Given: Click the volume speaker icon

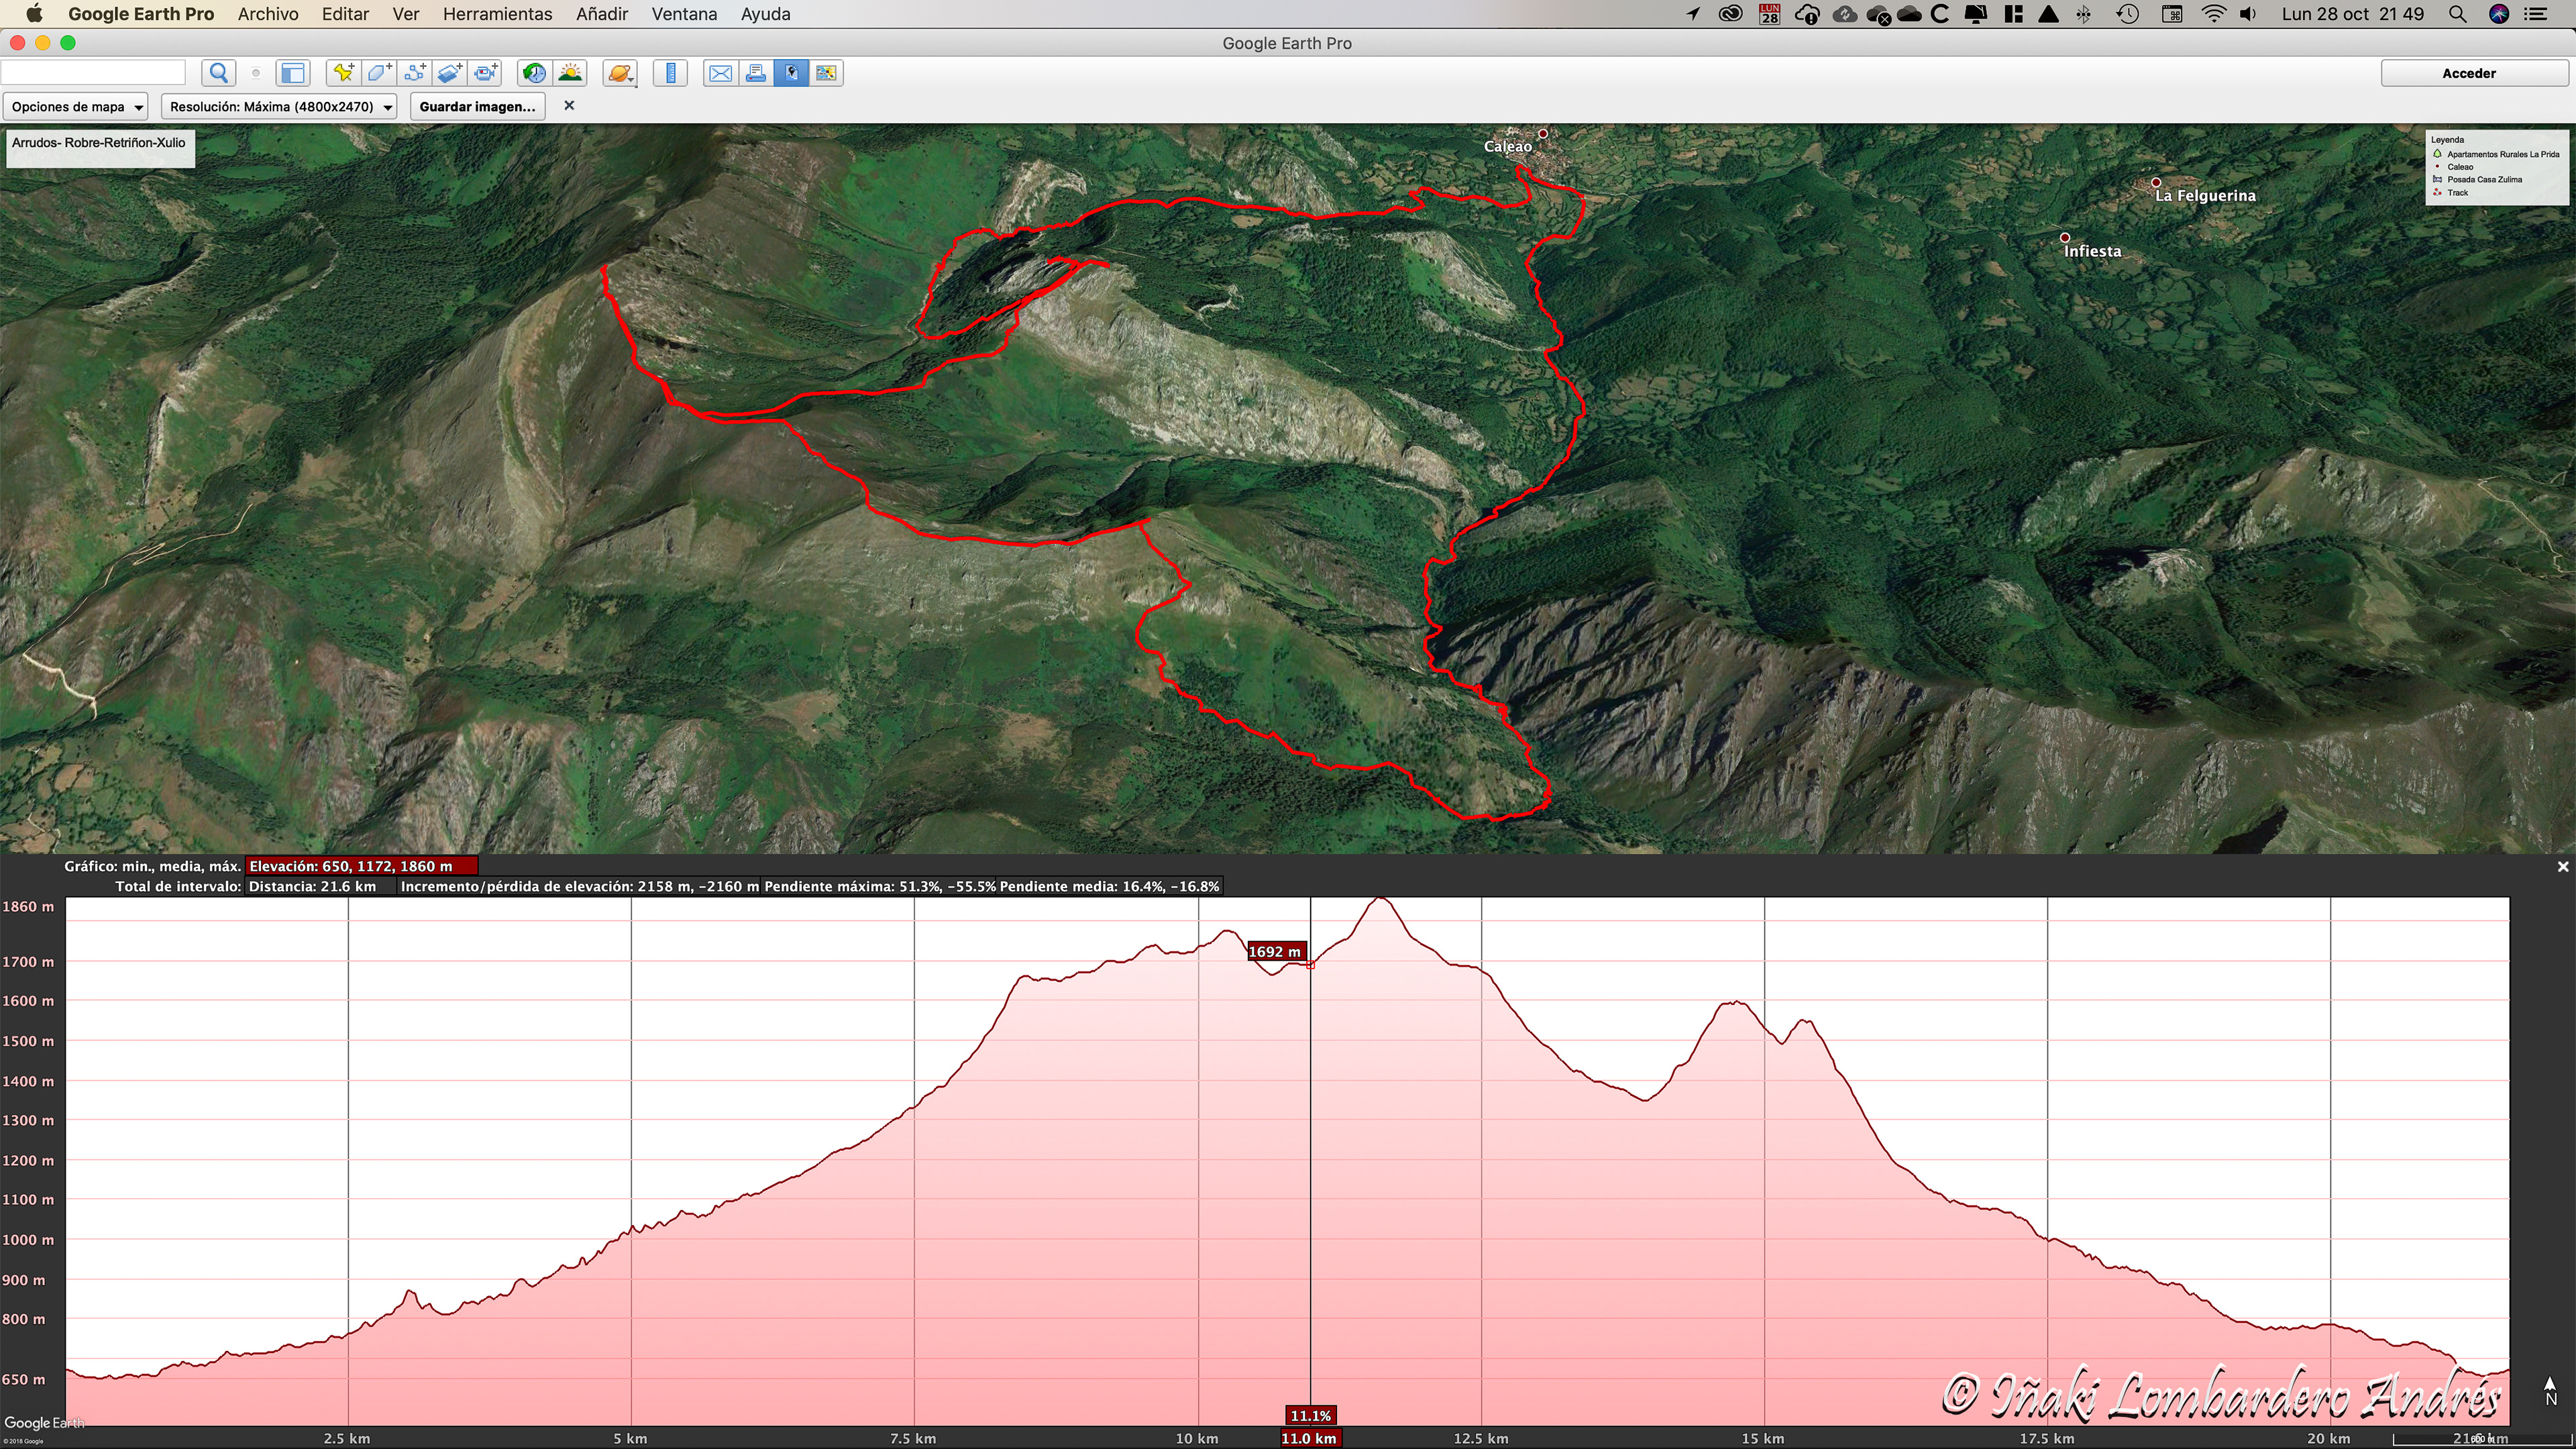Looking at the screenshot, I should pos(2248,14).
